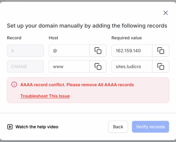The height and width of the screenshot is (142, 176).
Task: Select the CNAME record type field
Action: pyautogui.click(x=25, y=66)
